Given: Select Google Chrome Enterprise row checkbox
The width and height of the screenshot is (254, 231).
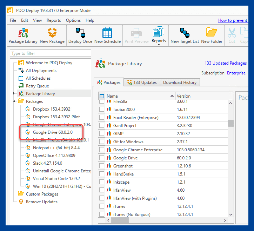Looking at the screenshot, I should click(x=102, y=150).
